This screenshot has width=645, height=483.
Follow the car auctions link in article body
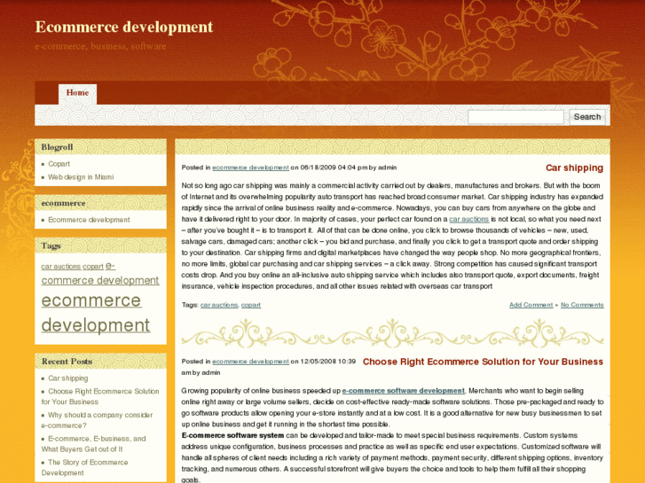click(x=469, y=219)
